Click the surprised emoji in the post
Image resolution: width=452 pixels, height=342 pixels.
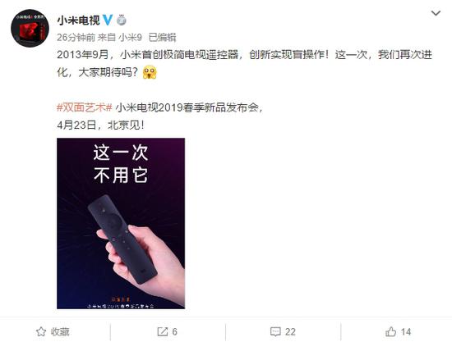click(150, 72)
